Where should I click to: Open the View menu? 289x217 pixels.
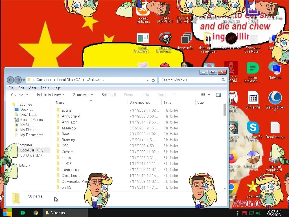click(x=32, y=88)
